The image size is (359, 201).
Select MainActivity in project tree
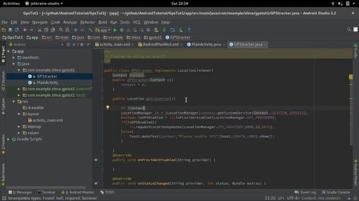tap(47, 83)
